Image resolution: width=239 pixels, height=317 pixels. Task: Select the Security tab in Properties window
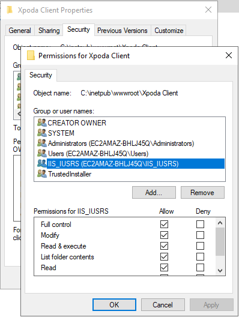point(79,29)
